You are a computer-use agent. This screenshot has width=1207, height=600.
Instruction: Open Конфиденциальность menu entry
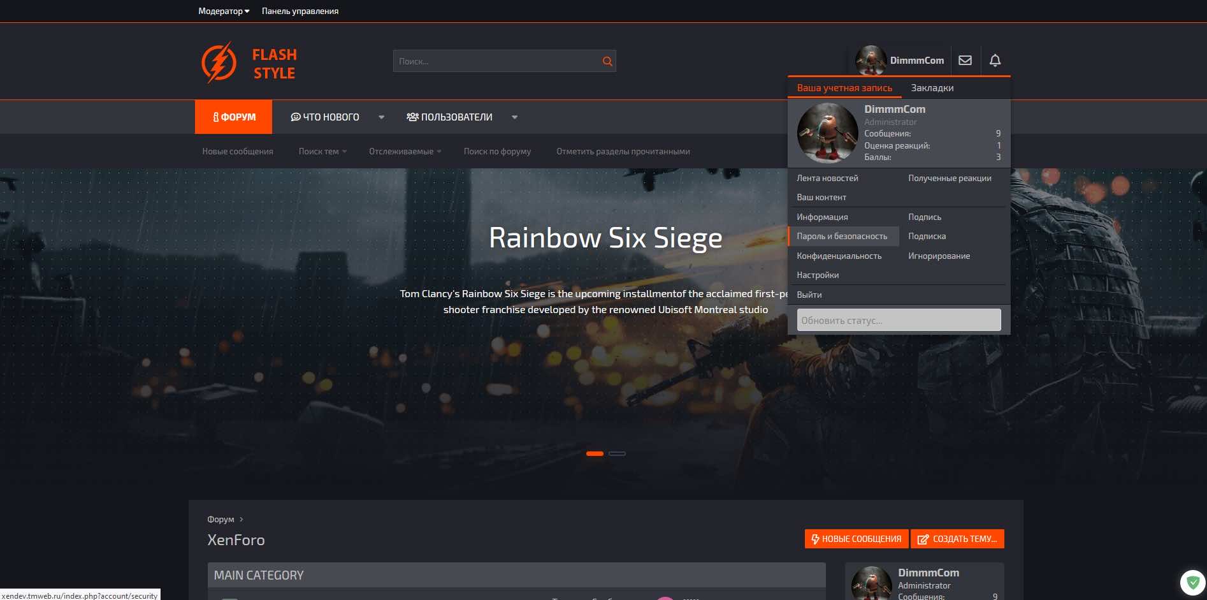coord(839,256)
